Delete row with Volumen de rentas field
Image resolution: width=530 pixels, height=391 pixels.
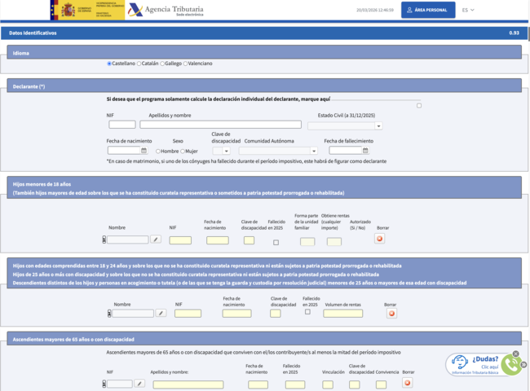coord(391,314)
